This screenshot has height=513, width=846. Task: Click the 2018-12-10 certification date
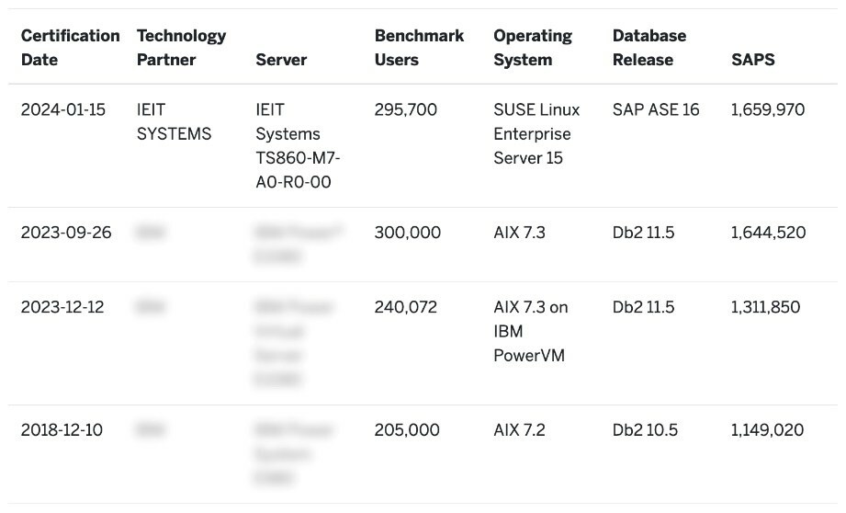(x=62, y=430)
